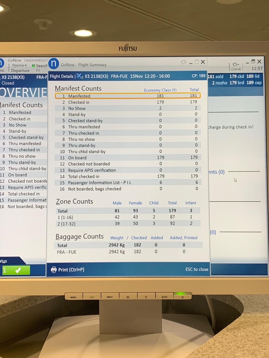Click ESC to close text

196,269
